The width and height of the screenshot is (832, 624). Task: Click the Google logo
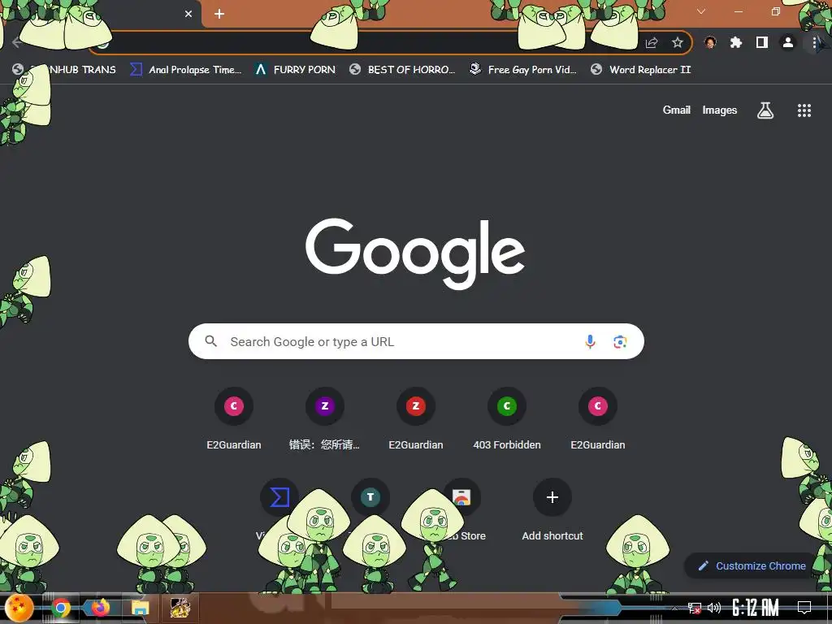[415, 253]
